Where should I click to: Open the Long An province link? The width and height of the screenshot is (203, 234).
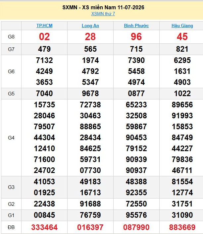[90, 26]
